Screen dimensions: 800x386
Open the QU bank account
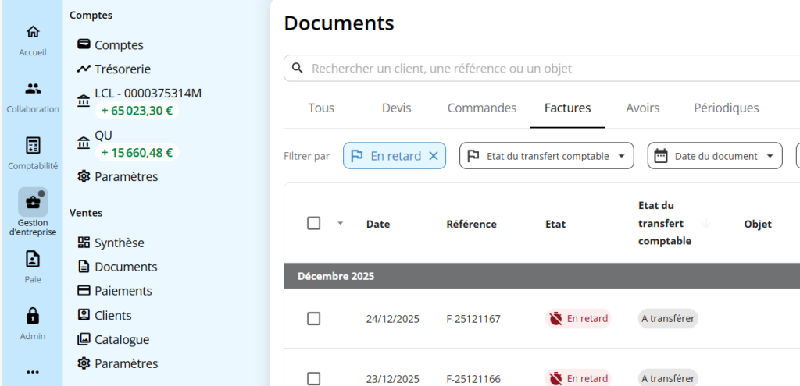(x=104, y=135)
